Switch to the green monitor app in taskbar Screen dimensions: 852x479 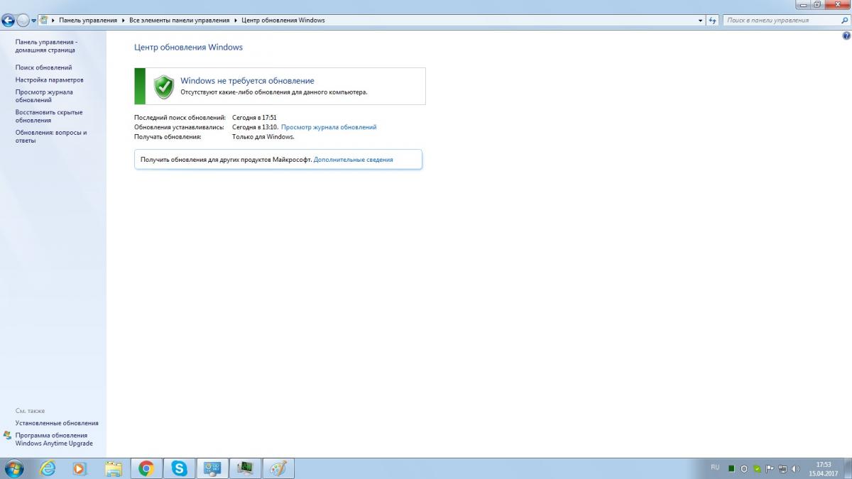[245, 468]
